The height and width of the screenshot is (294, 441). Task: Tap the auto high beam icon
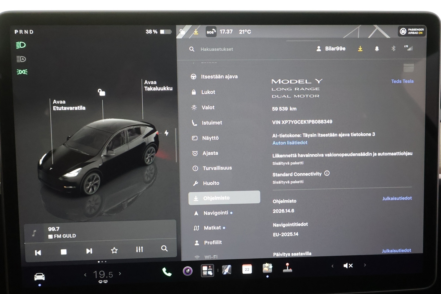tap(21, 59)
